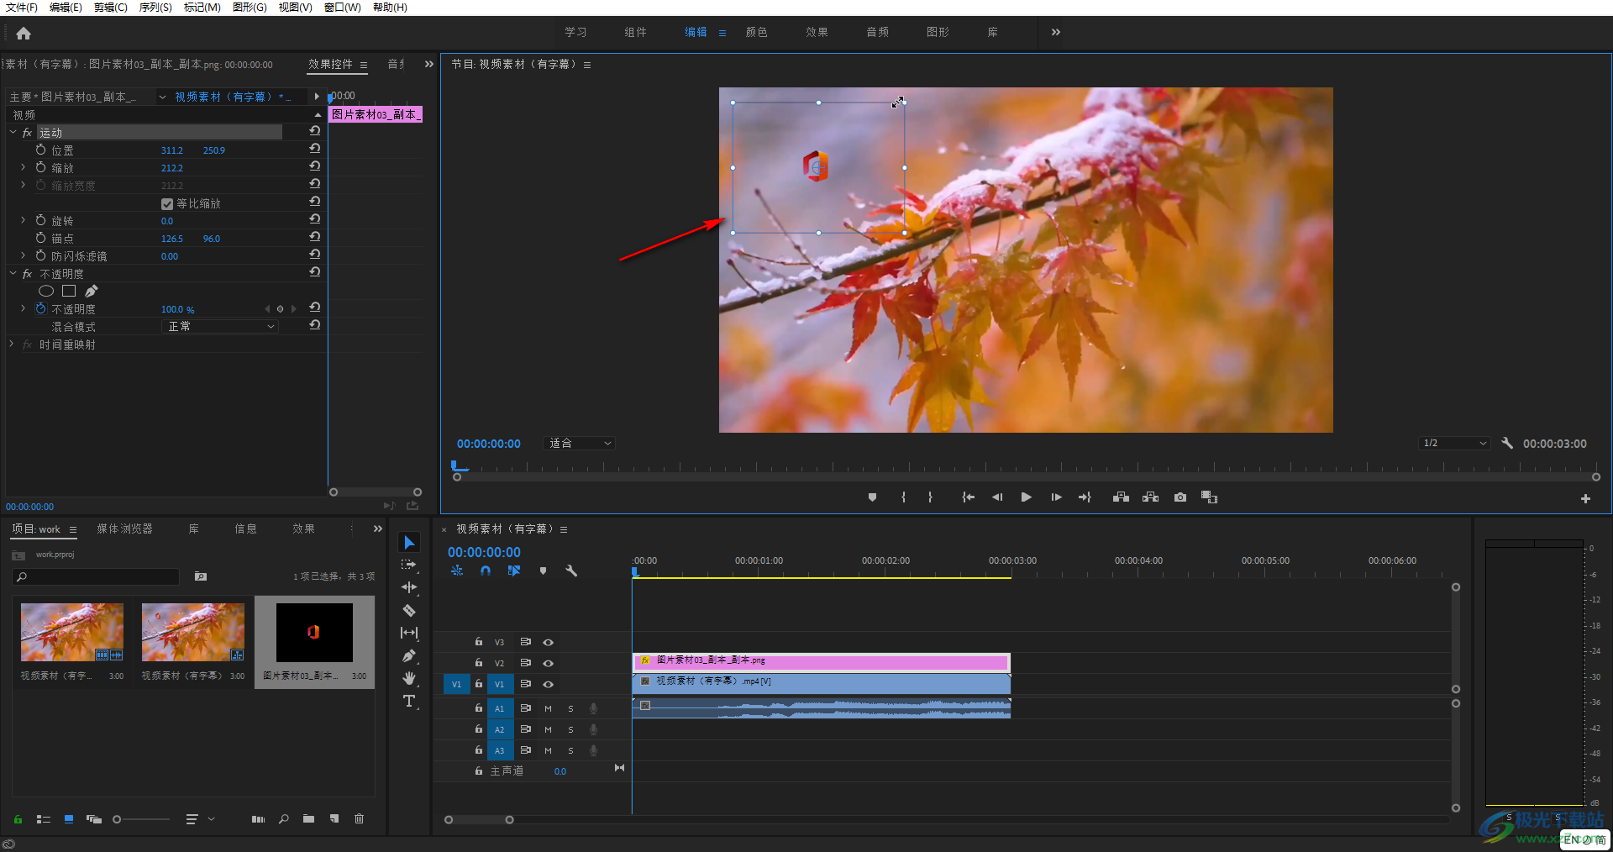Create ellipse opacity mask

[x=46, y=291]
